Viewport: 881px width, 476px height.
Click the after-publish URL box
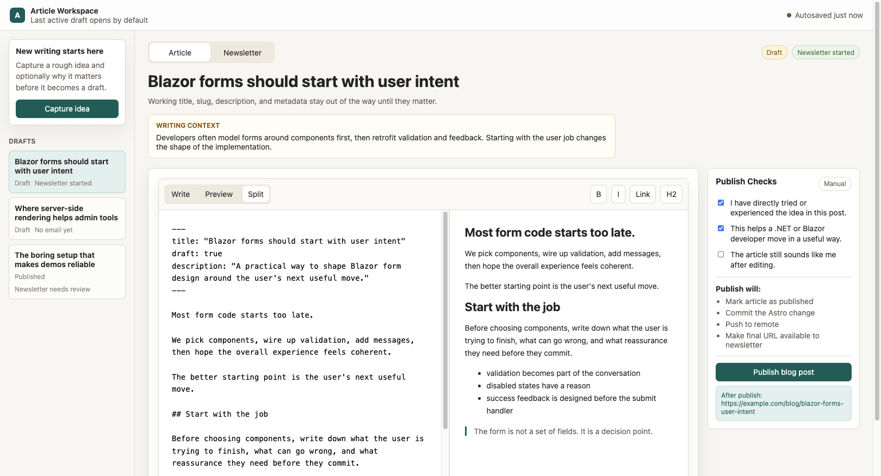784,403
